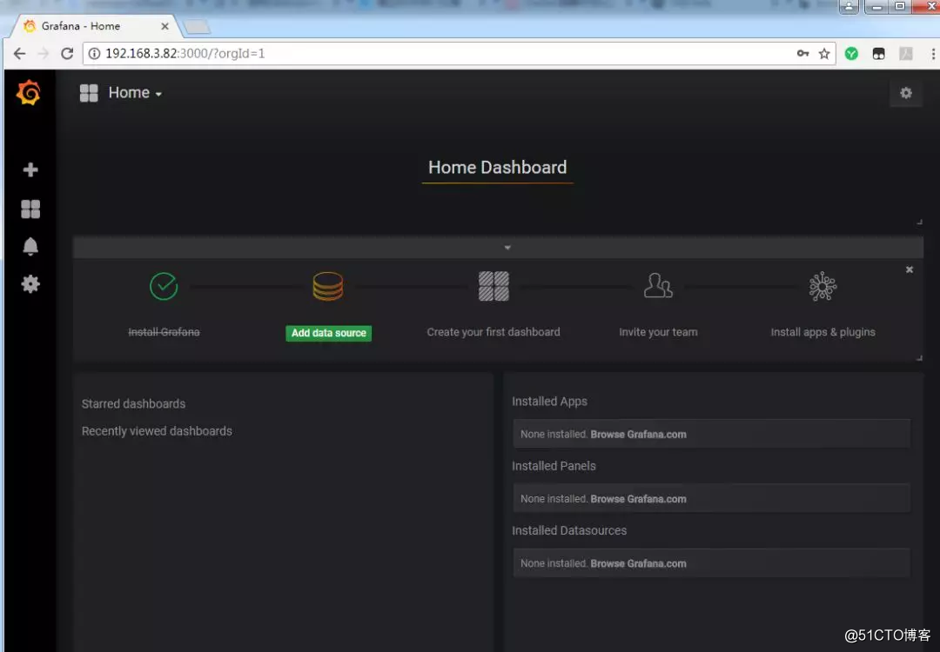Open the Alerting bell icon in sidebar
Viewport: 940px width, 652px height.
coord(30,247)
